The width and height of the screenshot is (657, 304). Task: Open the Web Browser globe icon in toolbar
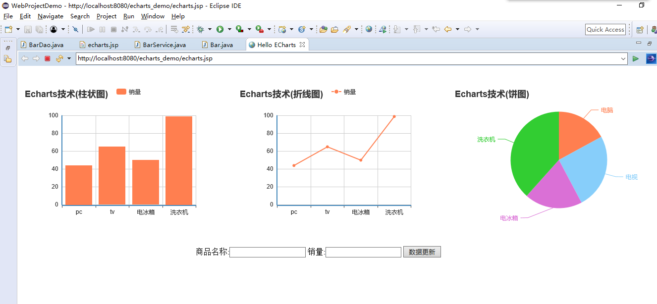[x=369, y=29]
